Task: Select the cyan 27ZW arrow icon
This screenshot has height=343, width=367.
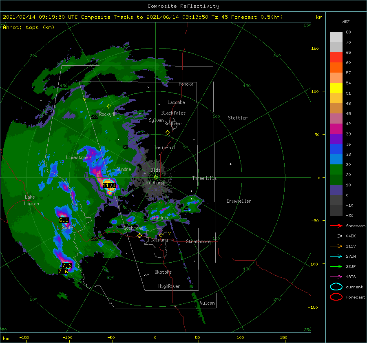Action: coord(336,257)
